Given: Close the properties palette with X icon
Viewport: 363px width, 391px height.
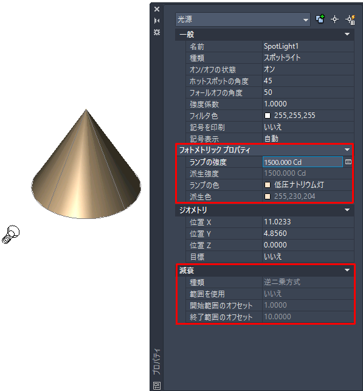Looking at the screenshot, I should (157, 9).
